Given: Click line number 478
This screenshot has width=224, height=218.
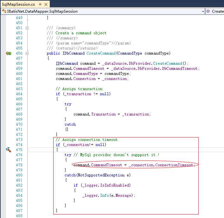Looking at the screenshot, I should coord(19,165).
